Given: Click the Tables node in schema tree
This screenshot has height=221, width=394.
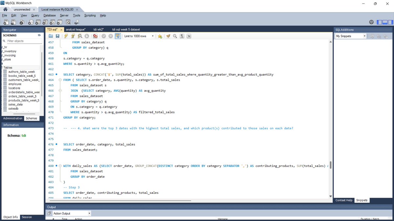Looking at the screenshot, I should tap(8, 67).
